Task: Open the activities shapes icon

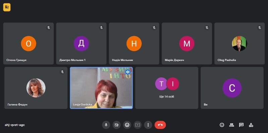Action: tap(251, 125)
